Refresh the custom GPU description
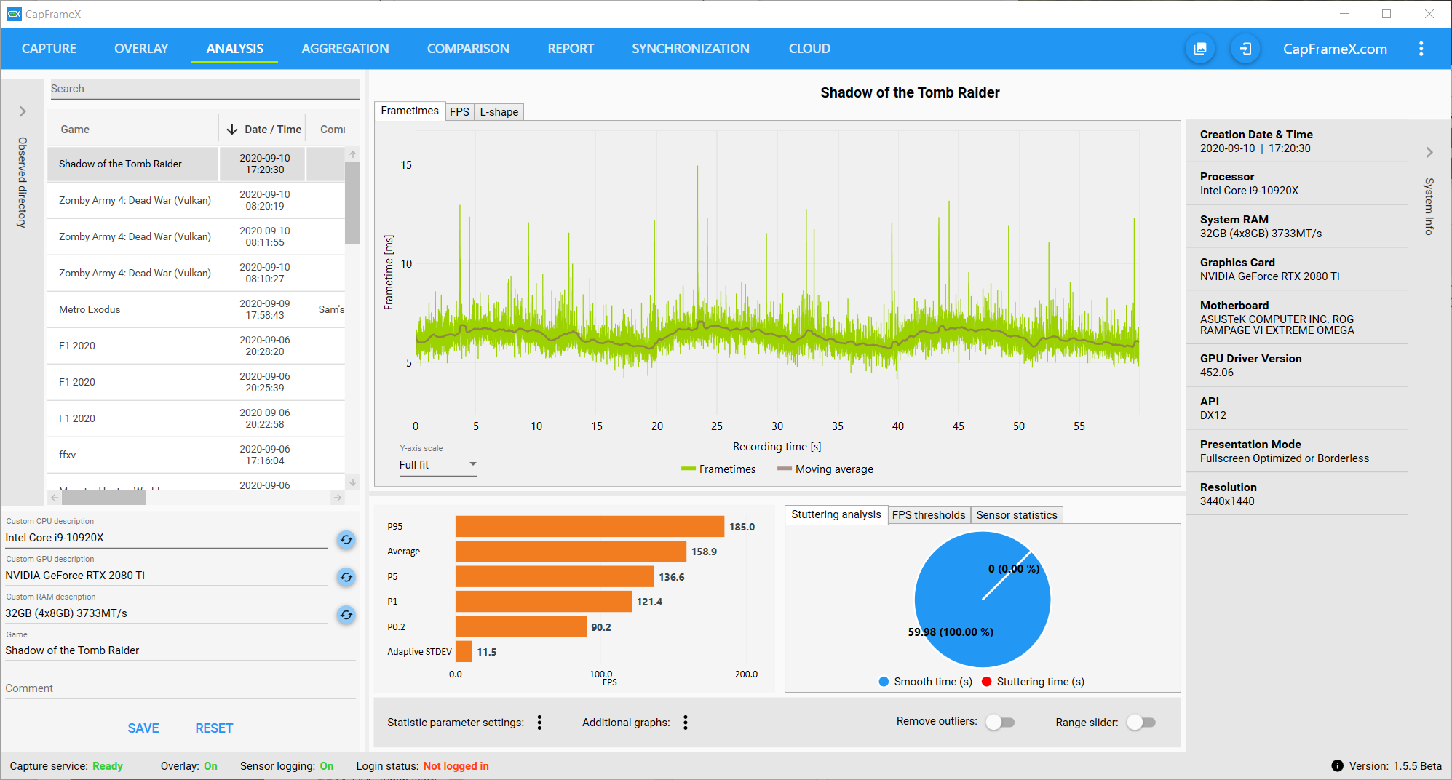The height and width of the screenshot is (780, 1452). 346,577
